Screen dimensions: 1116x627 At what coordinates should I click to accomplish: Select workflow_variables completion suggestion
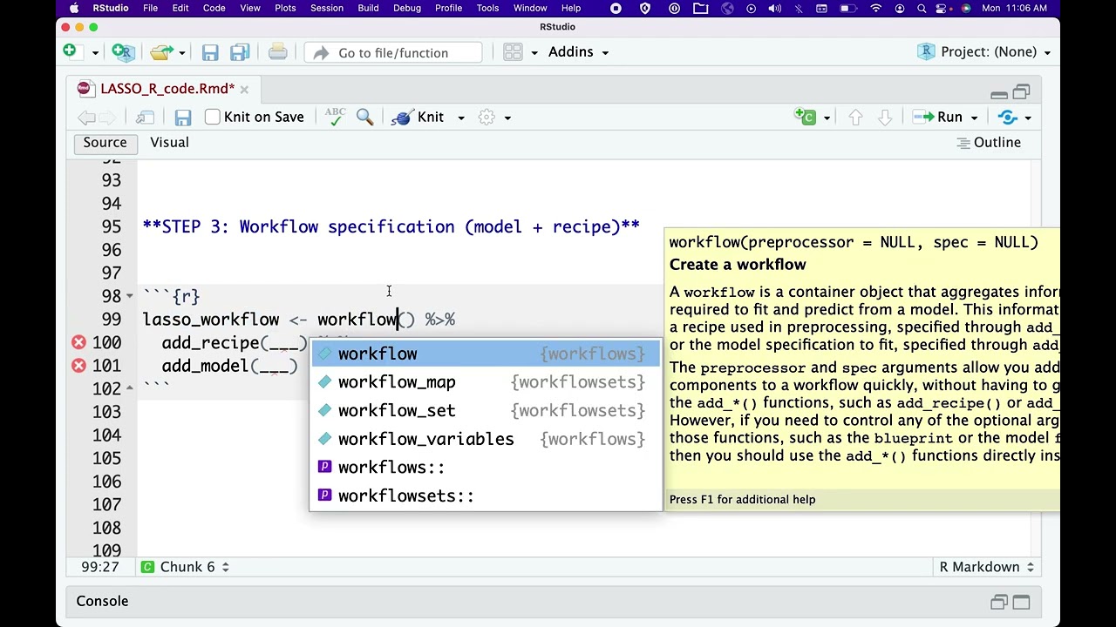pos(486,439)
